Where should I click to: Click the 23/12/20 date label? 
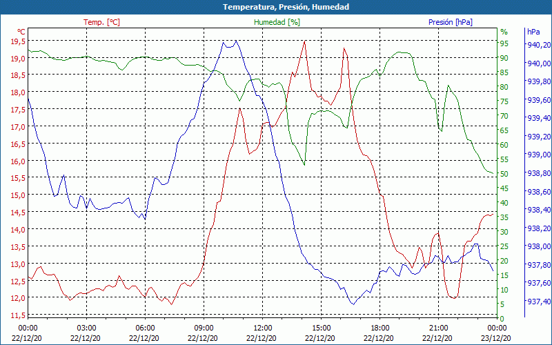497,338
